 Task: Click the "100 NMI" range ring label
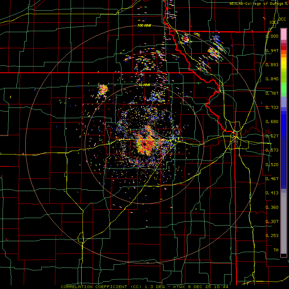pyautogui.click(x=144, y=25)
